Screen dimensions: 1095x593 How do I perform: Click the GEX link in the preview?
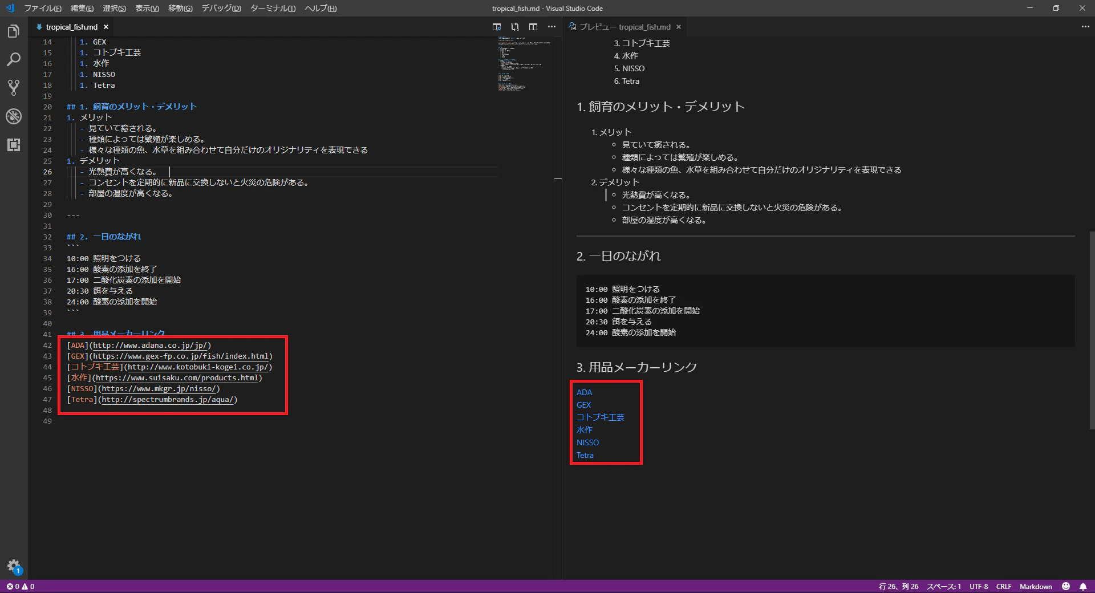[583, 405]
